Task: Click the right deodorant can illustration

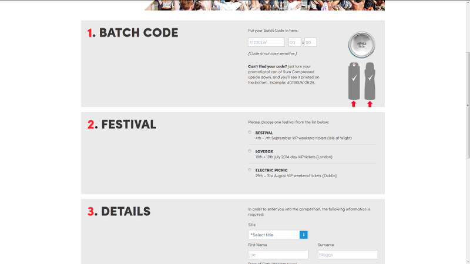Action: tap(370, 81)
